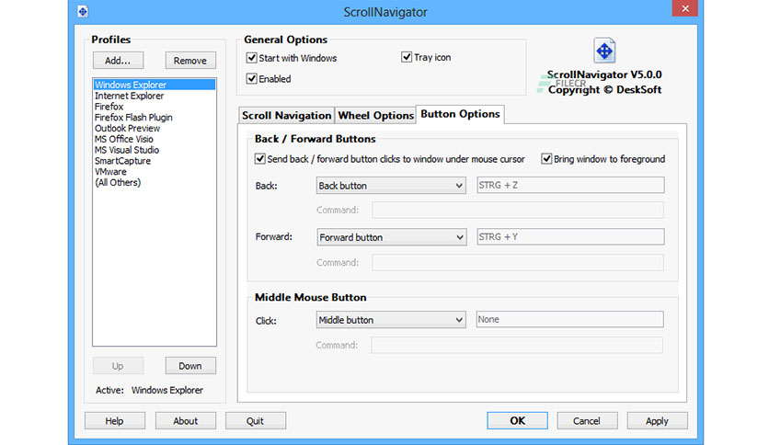Toggle the Enabled checkbox
This screenshot has height=445, width=769.
(x=252, y=78)
